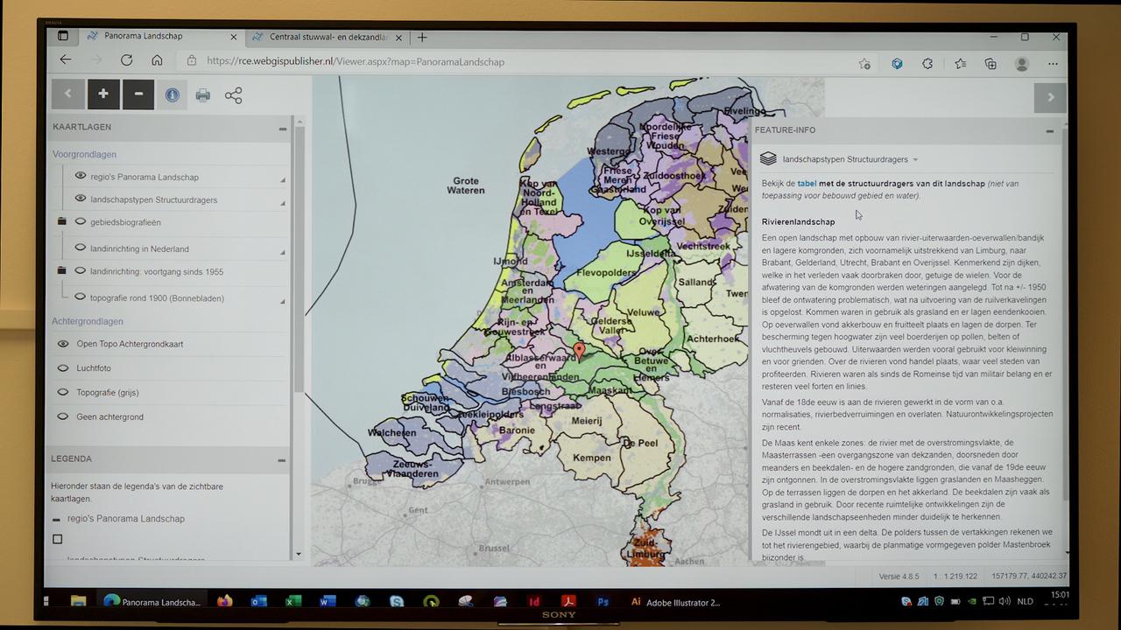Hide the landschapstypen Structuurdragers layer
This screenshot has width=1121, height=630.
tap(81, 199)
